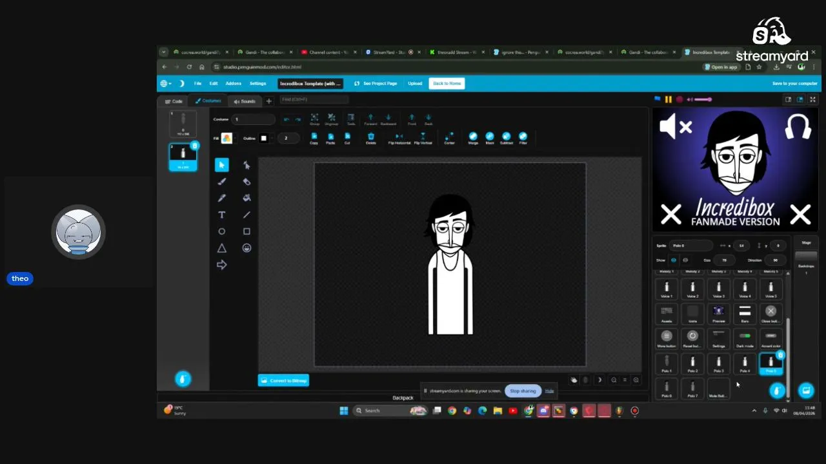Image resolution: width=826 pixels, height=464 pixels.
Task: Click the Delete trash icon in the toolbar
Action: (370, 139)
